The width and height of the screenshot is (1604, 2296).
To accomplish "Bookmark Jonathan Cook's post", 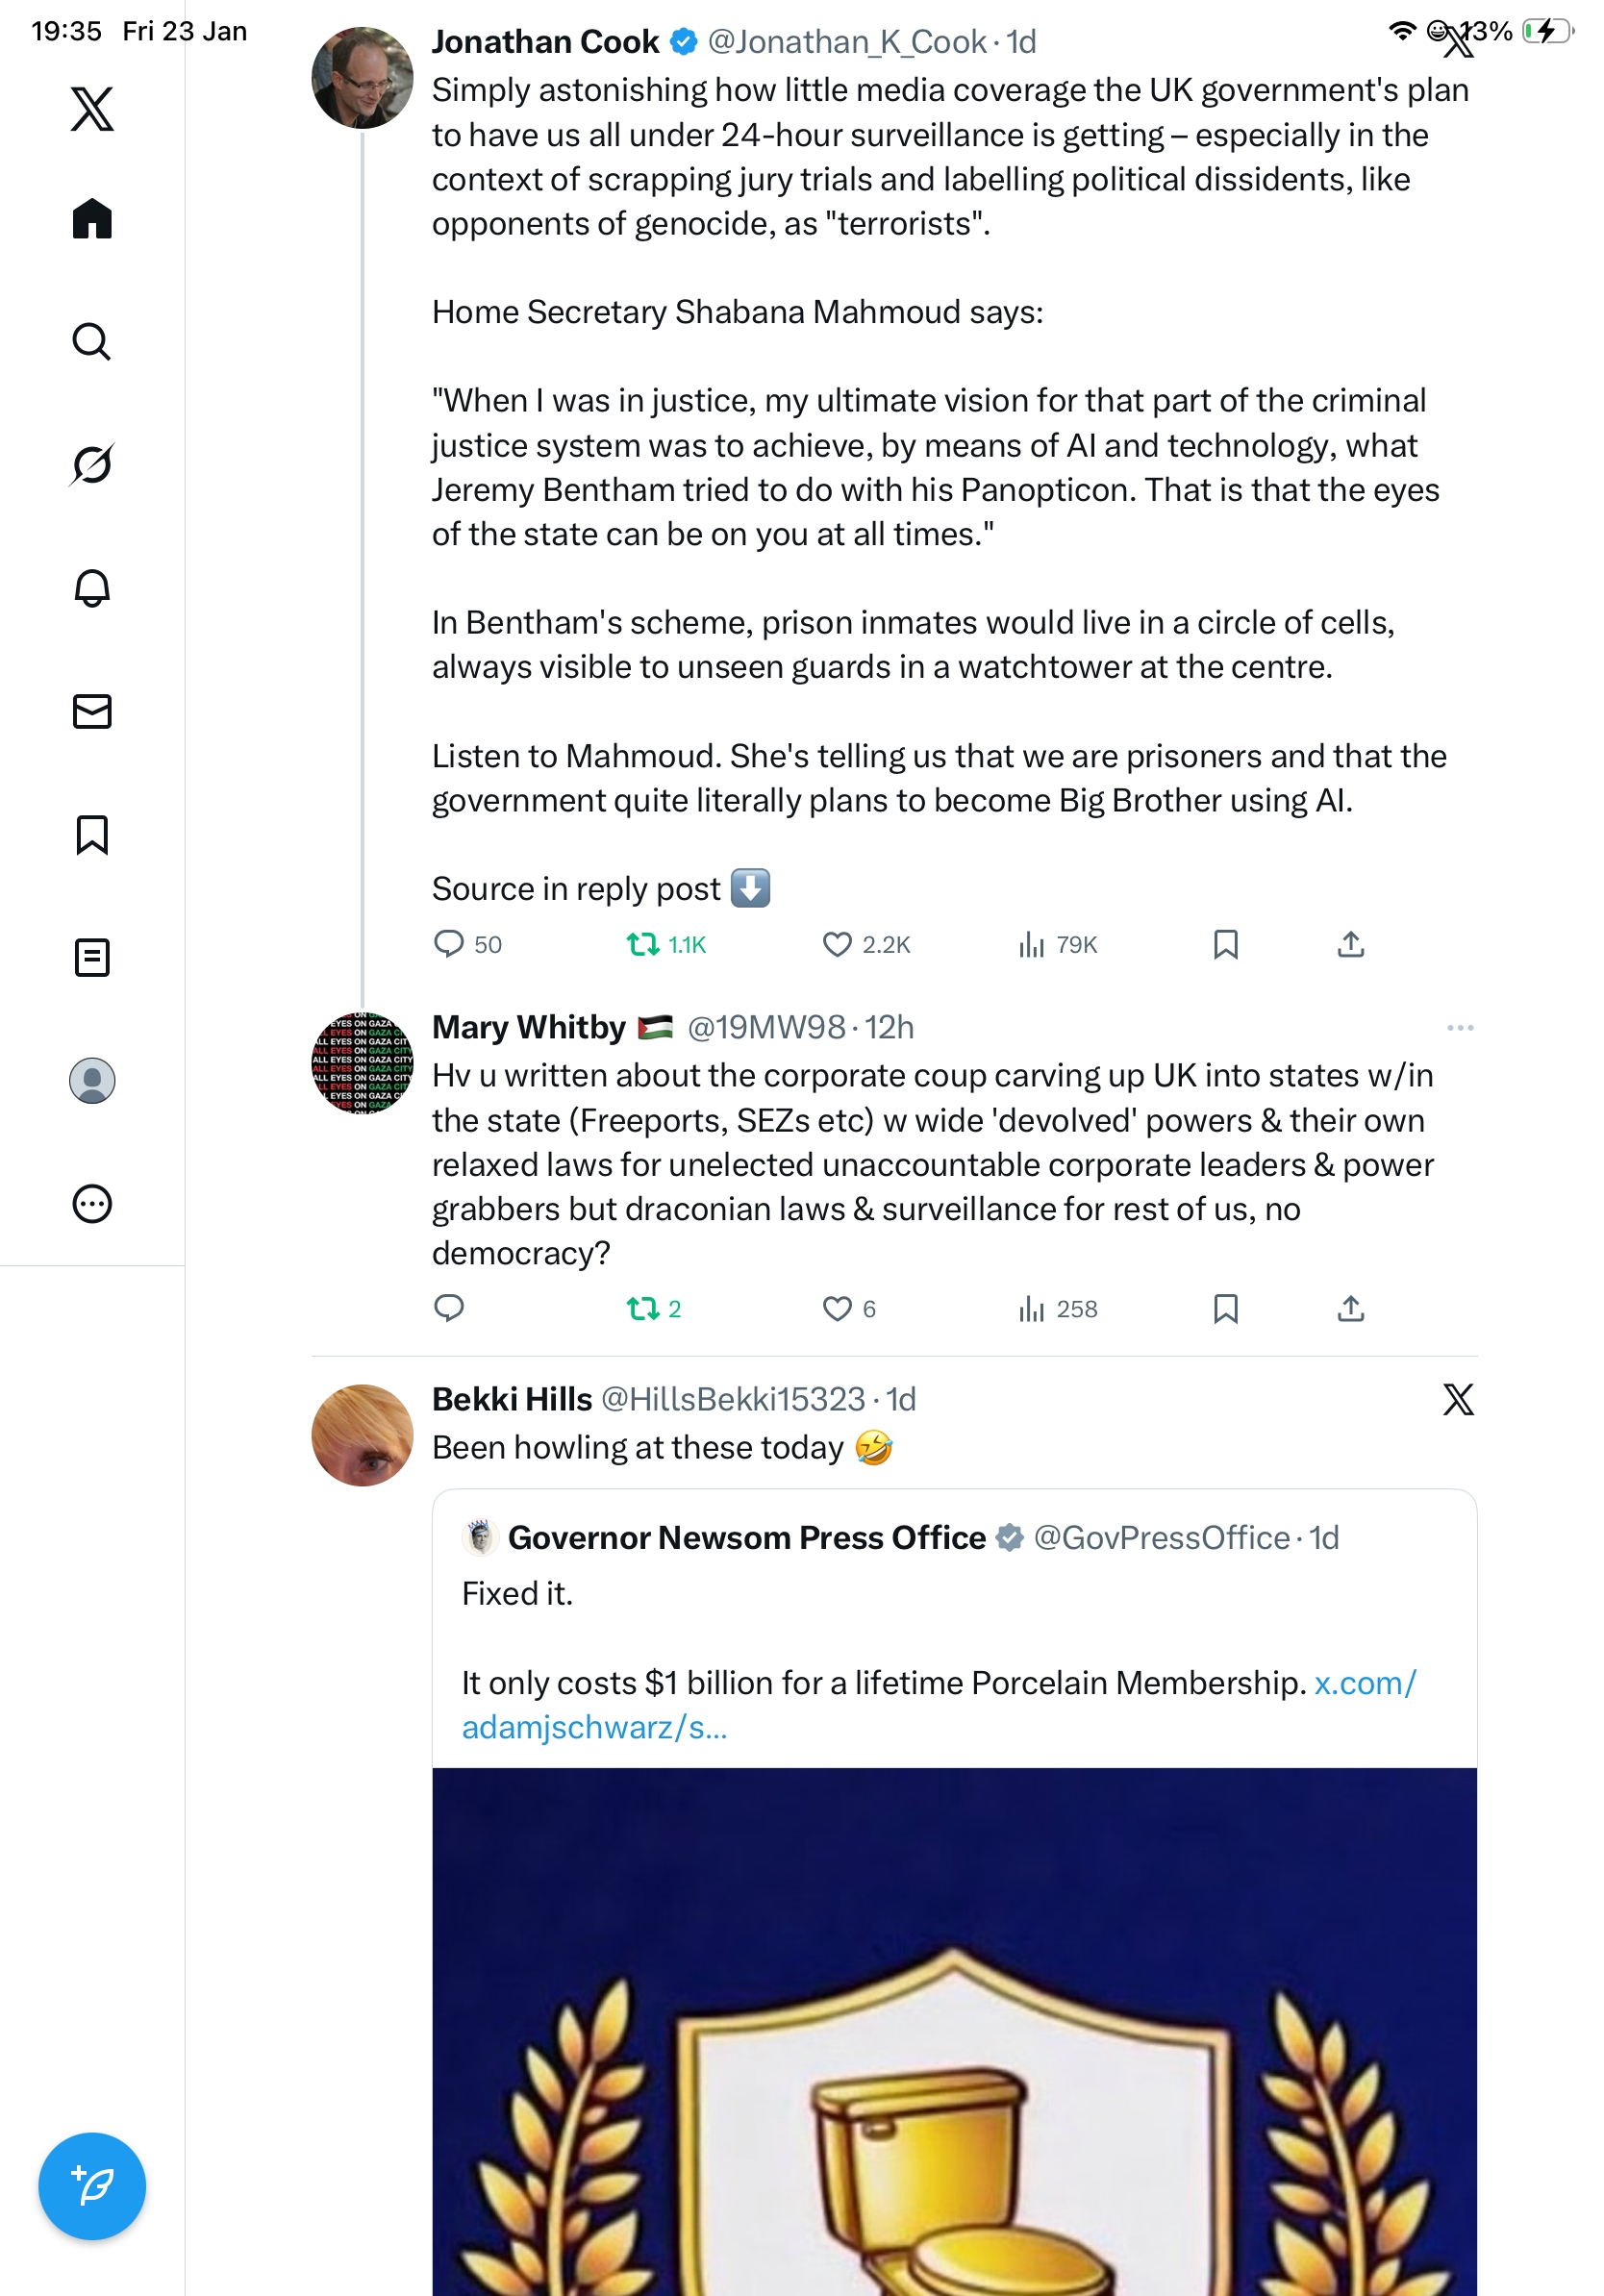I will pos(1225,945).
